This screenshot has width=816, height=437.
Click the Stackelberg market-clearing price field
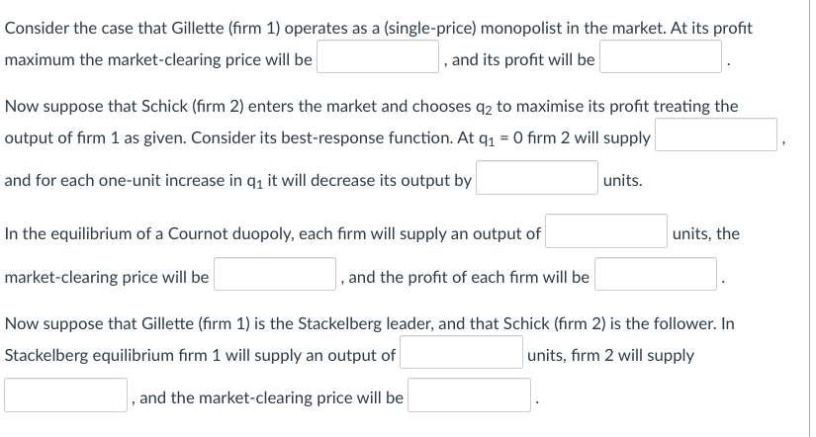(469, 394)
